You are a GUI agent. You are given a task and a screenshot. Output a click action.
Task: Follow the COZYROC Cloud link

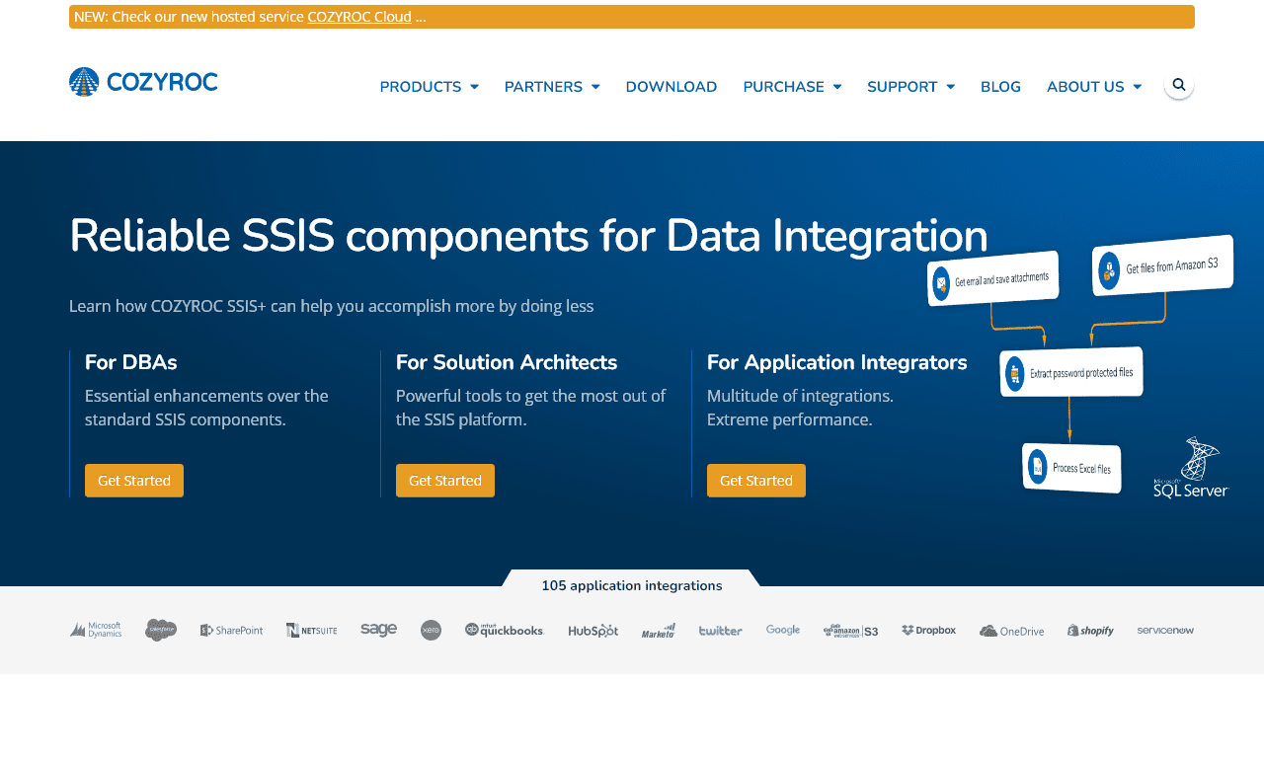tap(359, 17)
